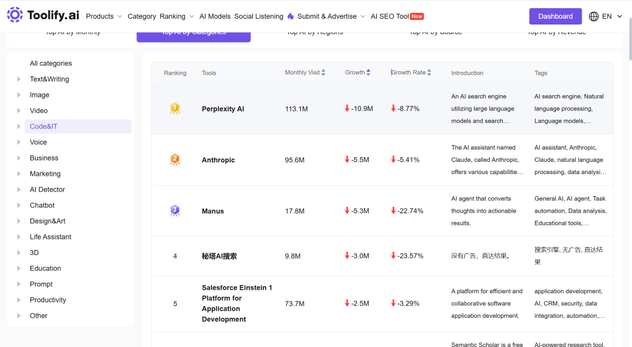Expand the Education category arrow

tap(19, 269)
